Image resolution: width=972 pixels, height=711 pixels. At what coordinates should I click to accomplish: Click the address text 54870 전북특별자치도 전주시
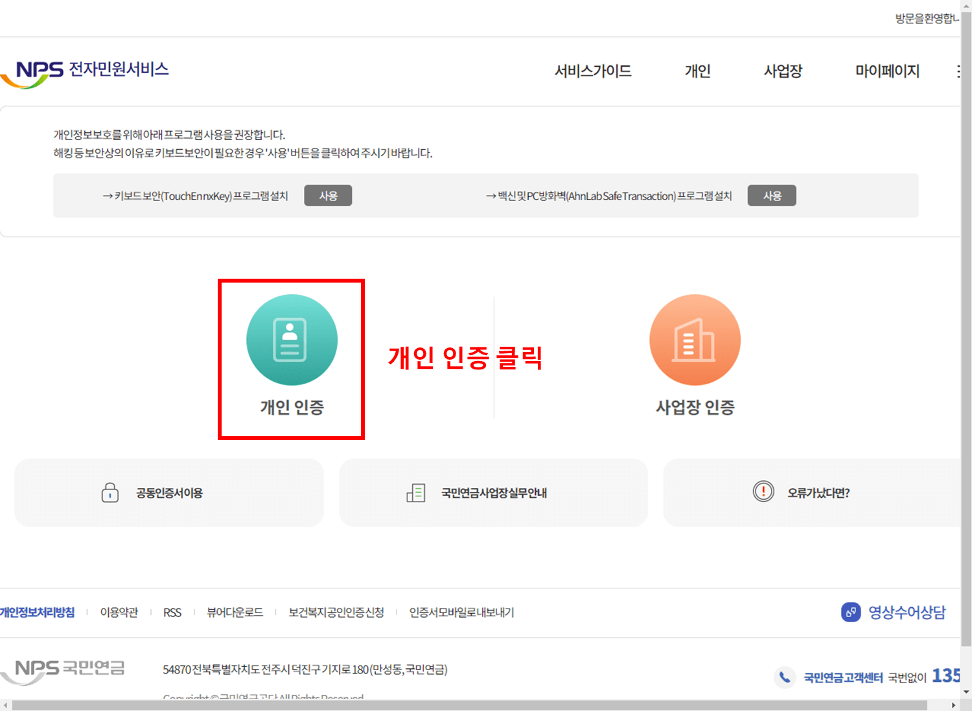[x=305, y=670]
